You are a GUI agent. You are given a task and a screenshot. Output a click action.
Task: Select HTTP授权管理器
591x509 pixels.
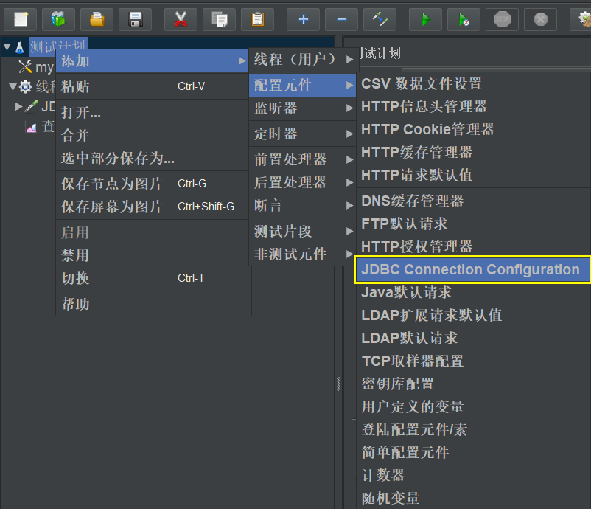pyautogui.click(x=473, y=246)
